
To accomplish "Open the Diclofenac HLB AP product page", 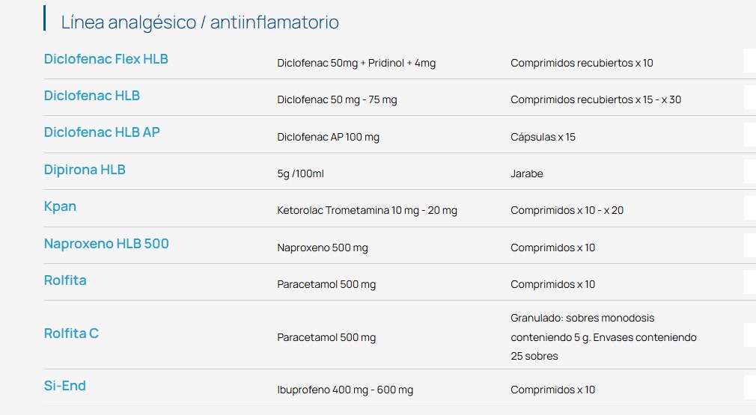I will click(x=102, y=132).
